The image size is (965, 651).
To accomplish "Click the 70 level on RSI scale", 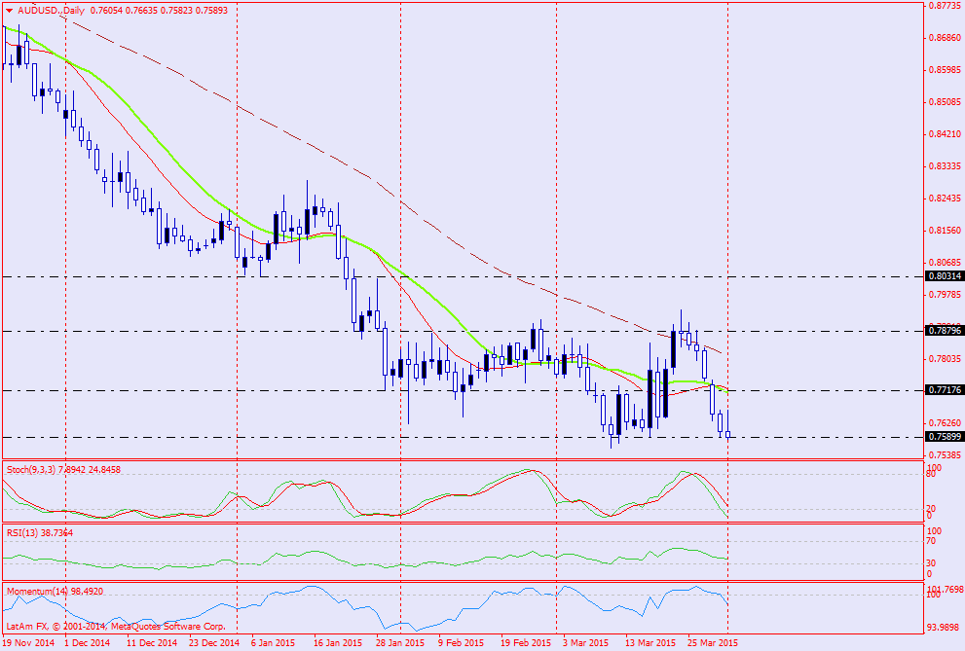I will coord(931,542).
